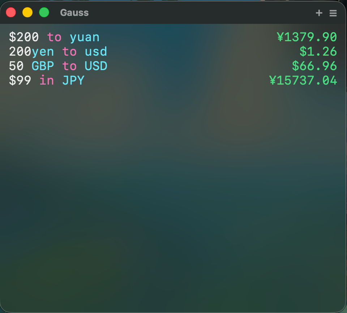Click the yellow minimize window button
The height and width of the screenshot is (313, 347).
pyautogui.click(x=27, y=12)
